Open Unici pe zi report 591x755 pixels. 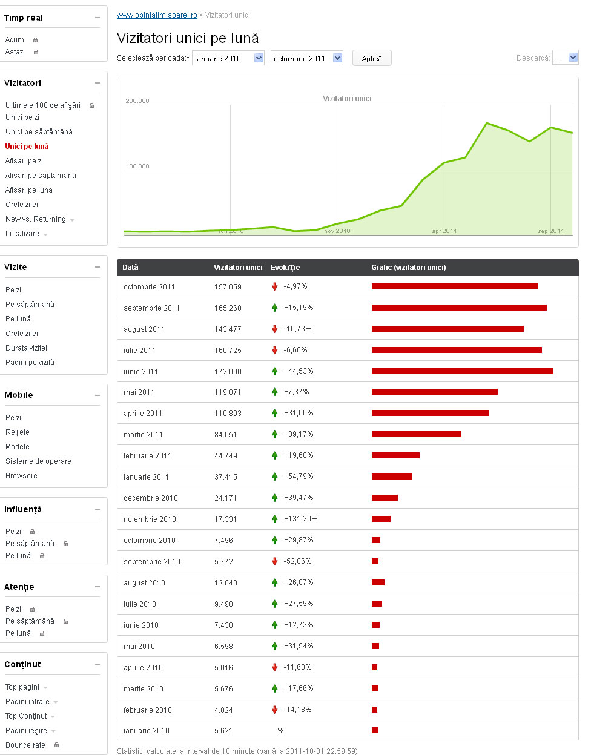tap(22, 117)
